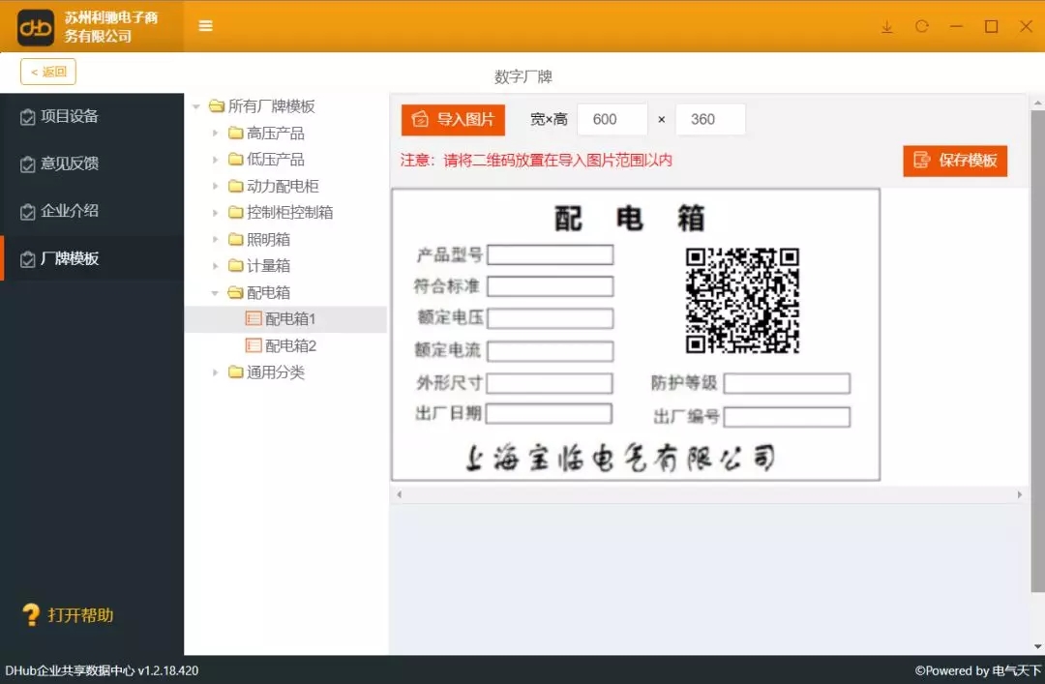Click the 返回 back button
Image resolution: width=1045 pixels, height=684 pixels.
(x=48, y=72)
